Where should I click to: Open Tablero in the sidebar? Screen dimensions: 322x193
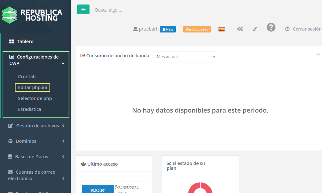pos(25,41)
